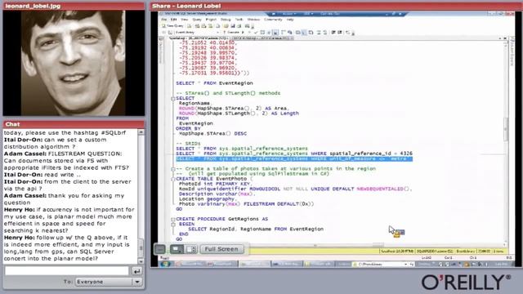Click the Comment Out Selected Lines icon
Image resolution: width=523 pixels, height=294 pixels.
point(318,33)
